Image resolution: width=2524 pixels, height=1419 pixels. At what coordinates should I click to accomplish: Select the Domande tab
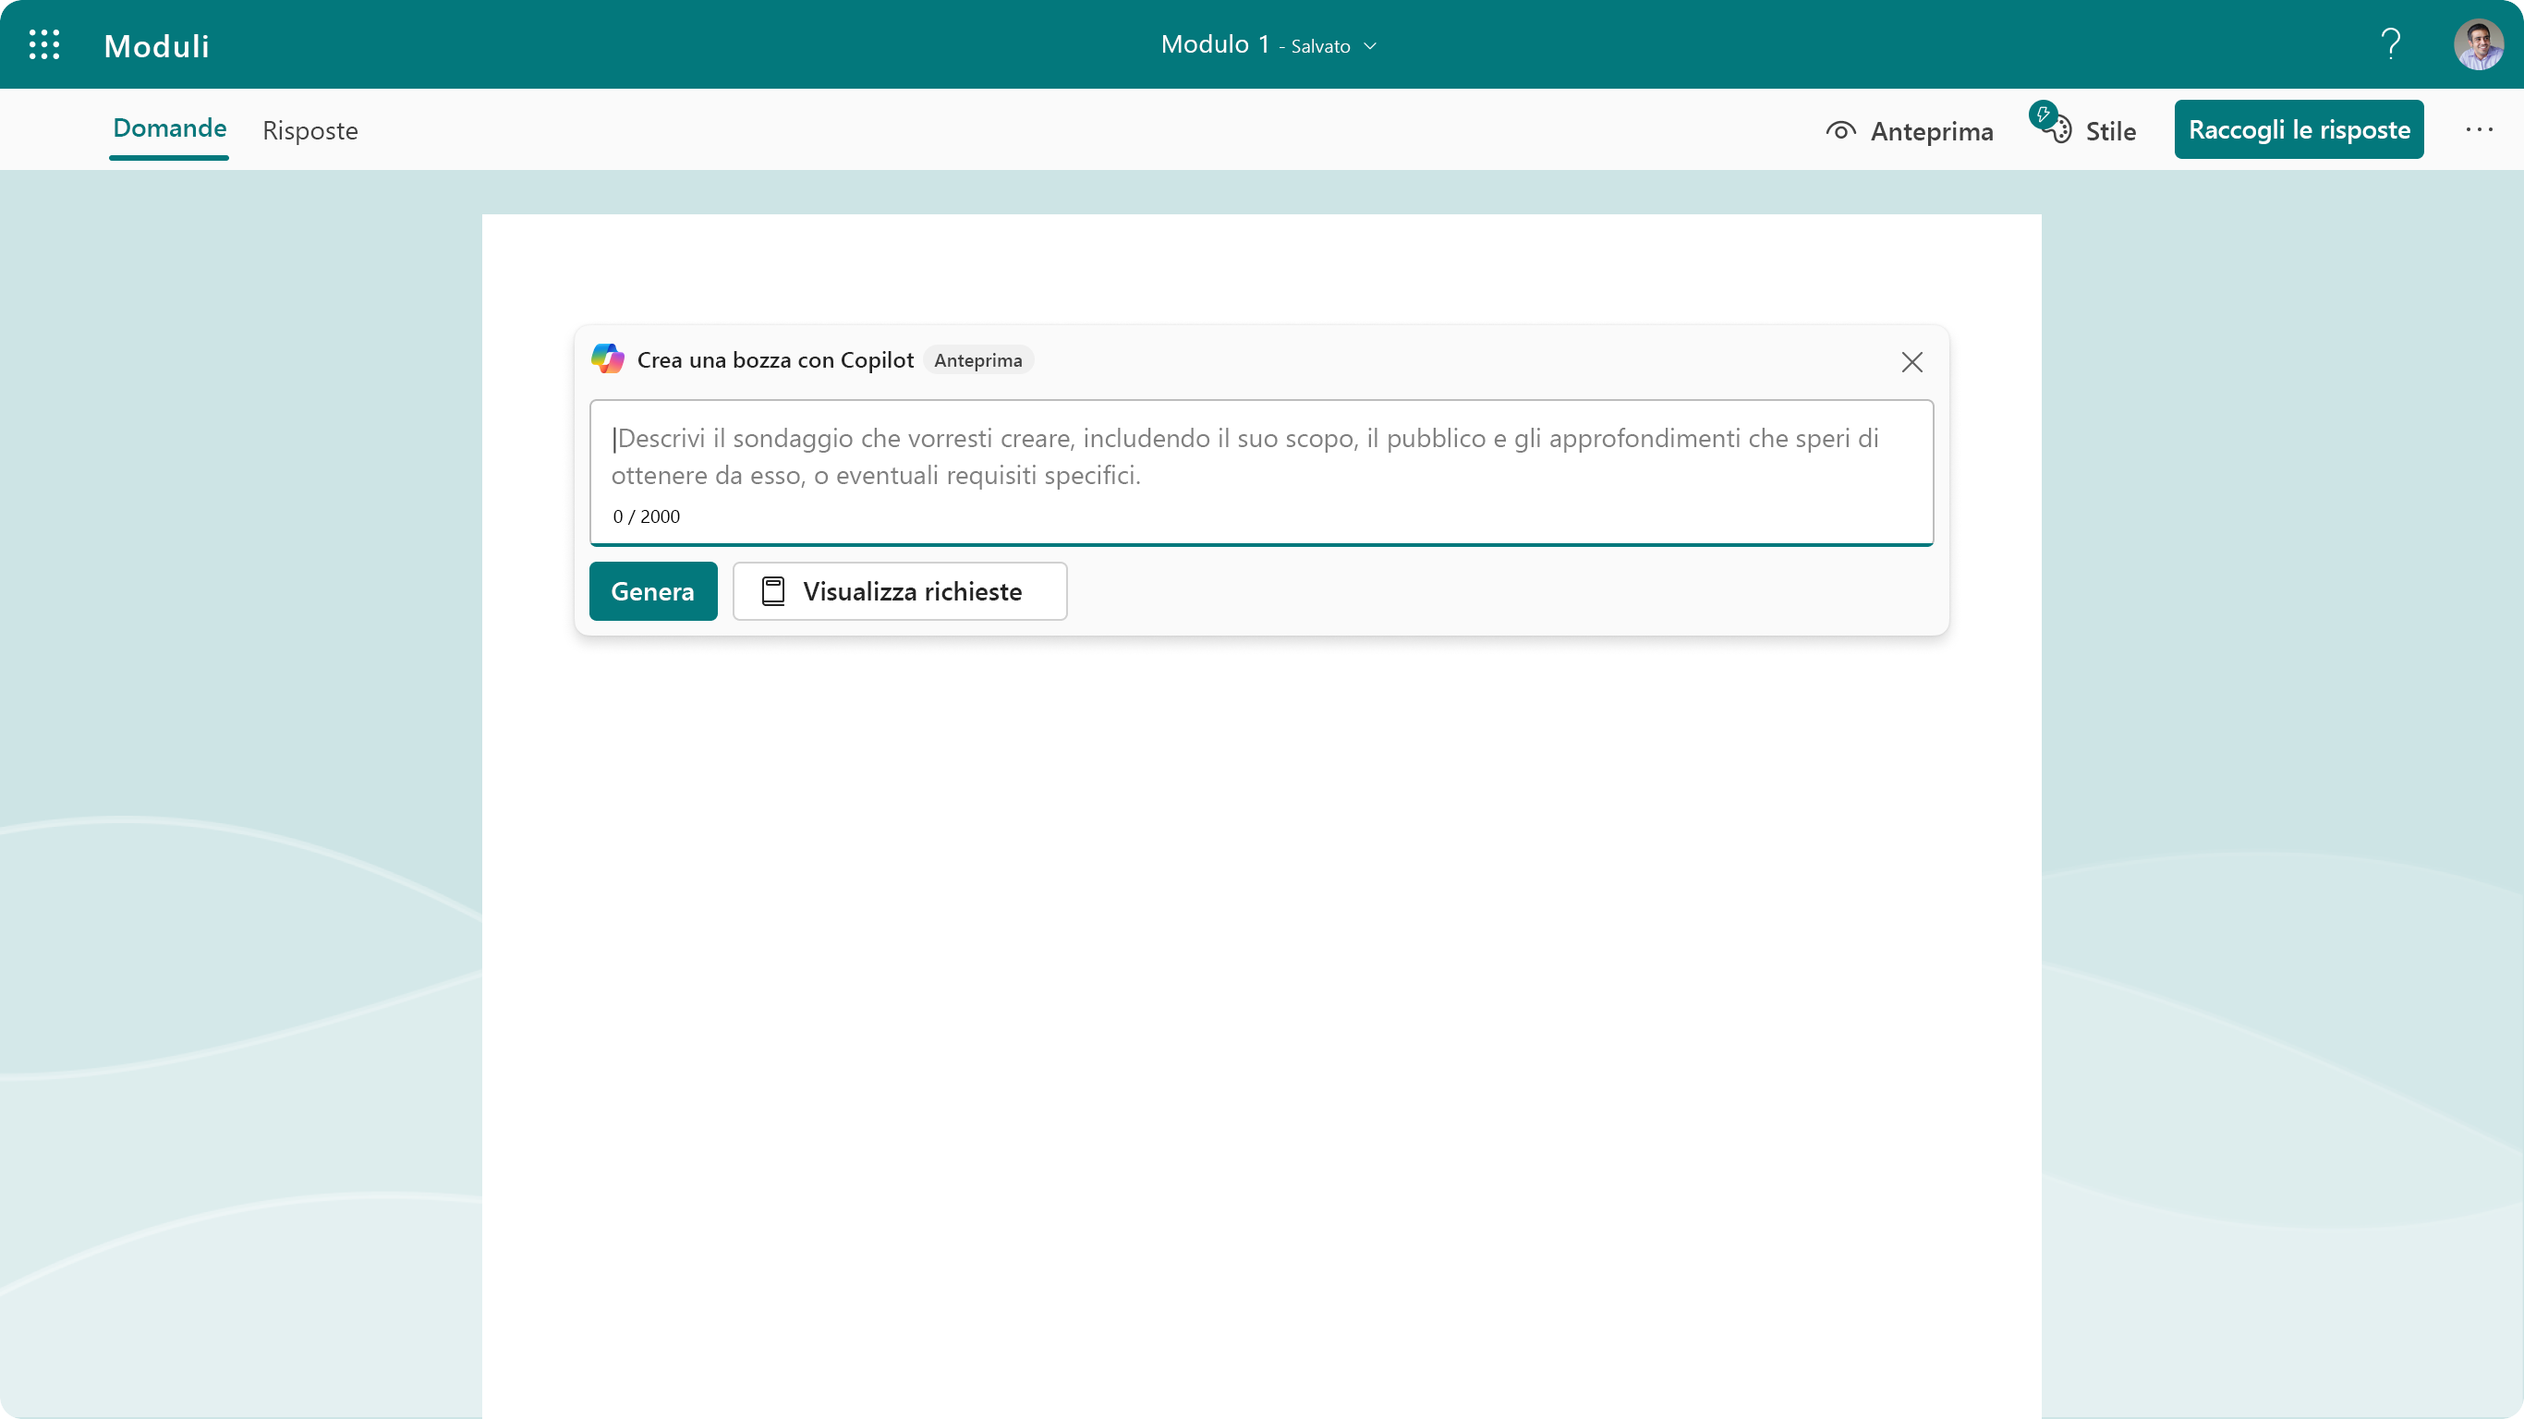168,128
